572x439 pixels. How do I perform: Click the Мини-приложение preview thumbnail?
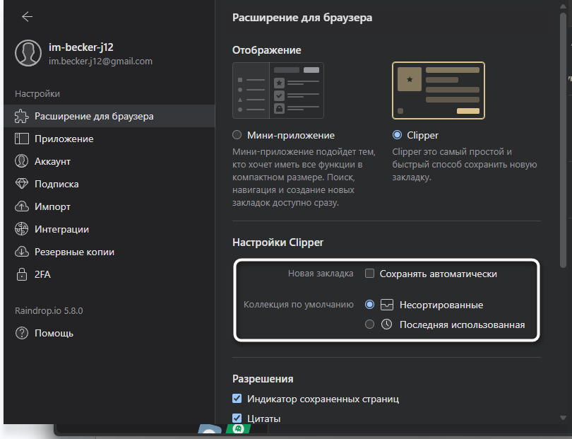pyautogui.click(x=278, y=90)
